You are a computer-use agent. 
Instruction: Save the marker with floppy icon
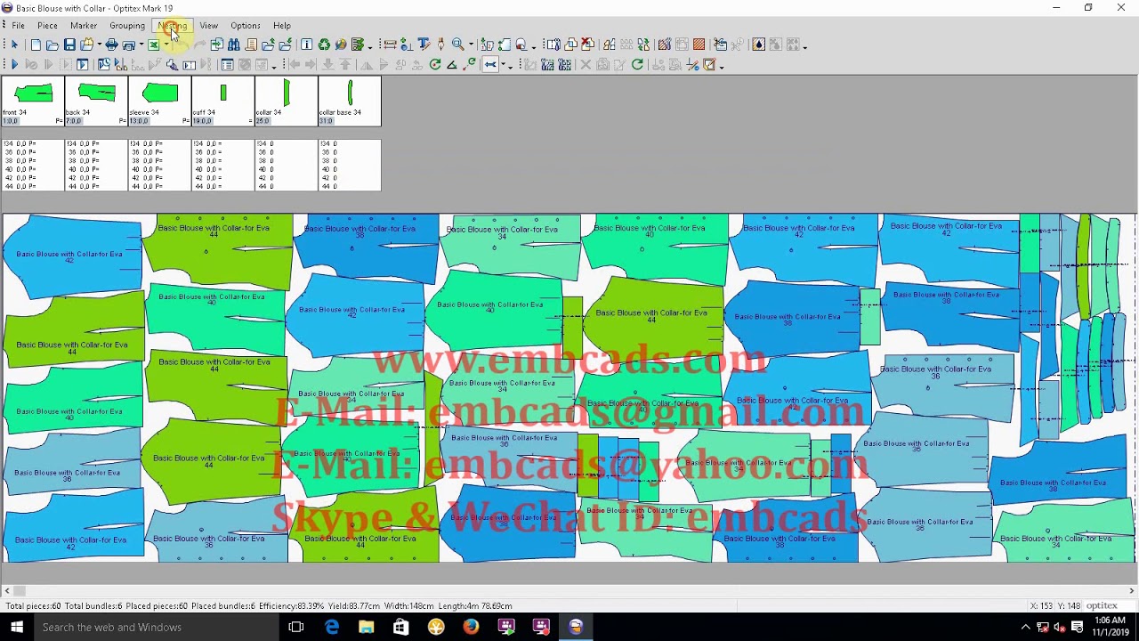tap(69, 45)
